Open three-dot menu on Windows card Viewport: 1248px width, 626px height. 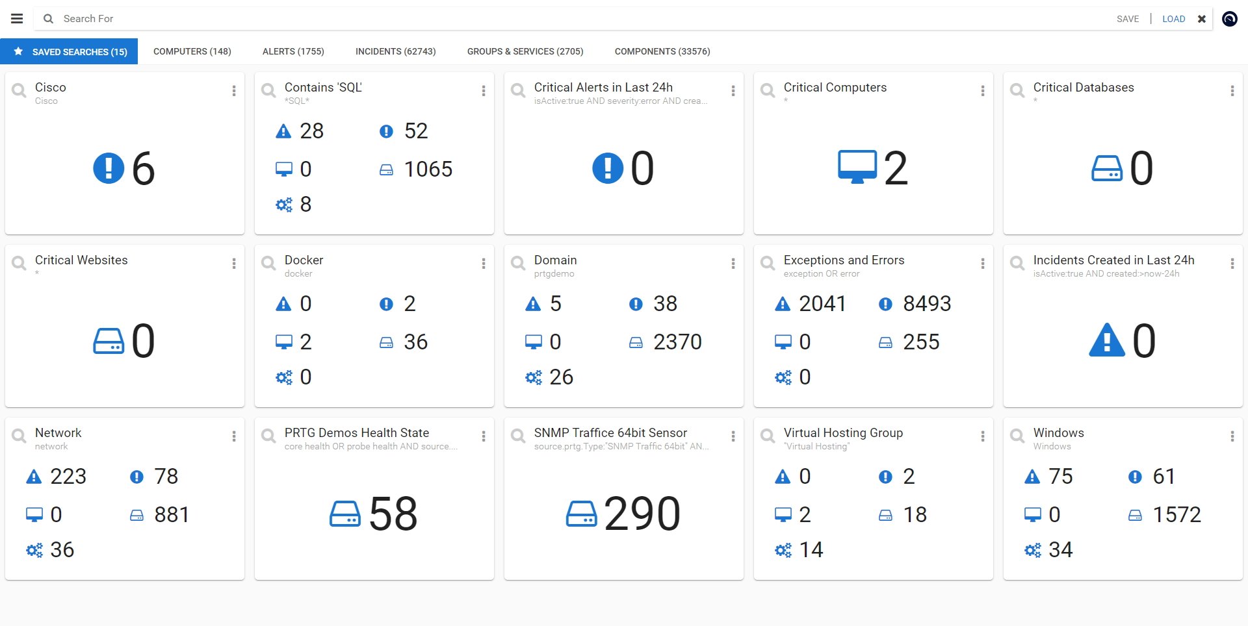coord(1232,436)
